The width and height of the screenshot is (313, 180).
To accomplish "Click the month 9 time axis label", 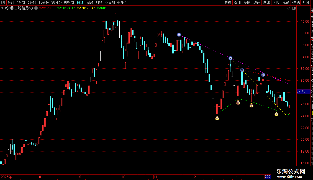I will [x=80, y=177].
